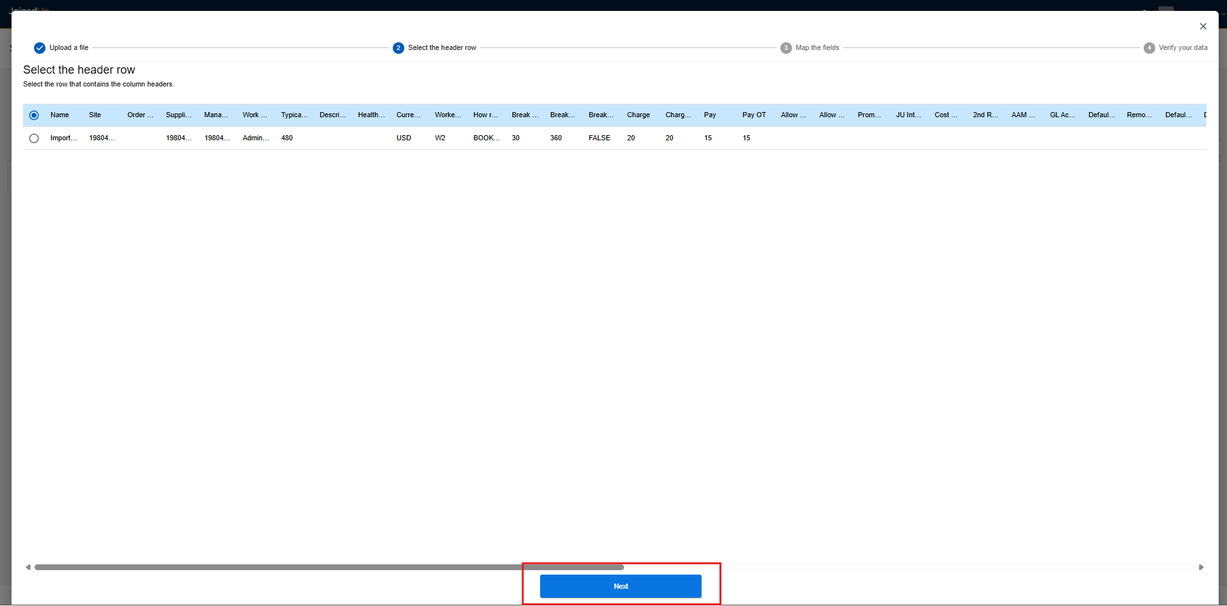Click the Next button
This screenshot has width=1227, height=606.
coord(620,586)
